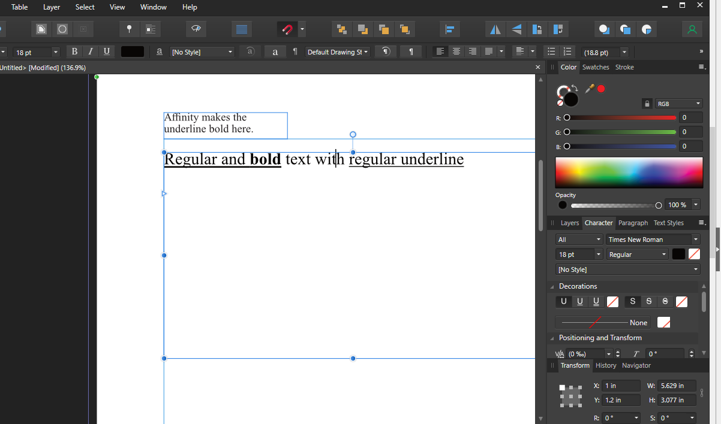Open the Layer menu
The image size is (721, 424).
tap(52, 7)
